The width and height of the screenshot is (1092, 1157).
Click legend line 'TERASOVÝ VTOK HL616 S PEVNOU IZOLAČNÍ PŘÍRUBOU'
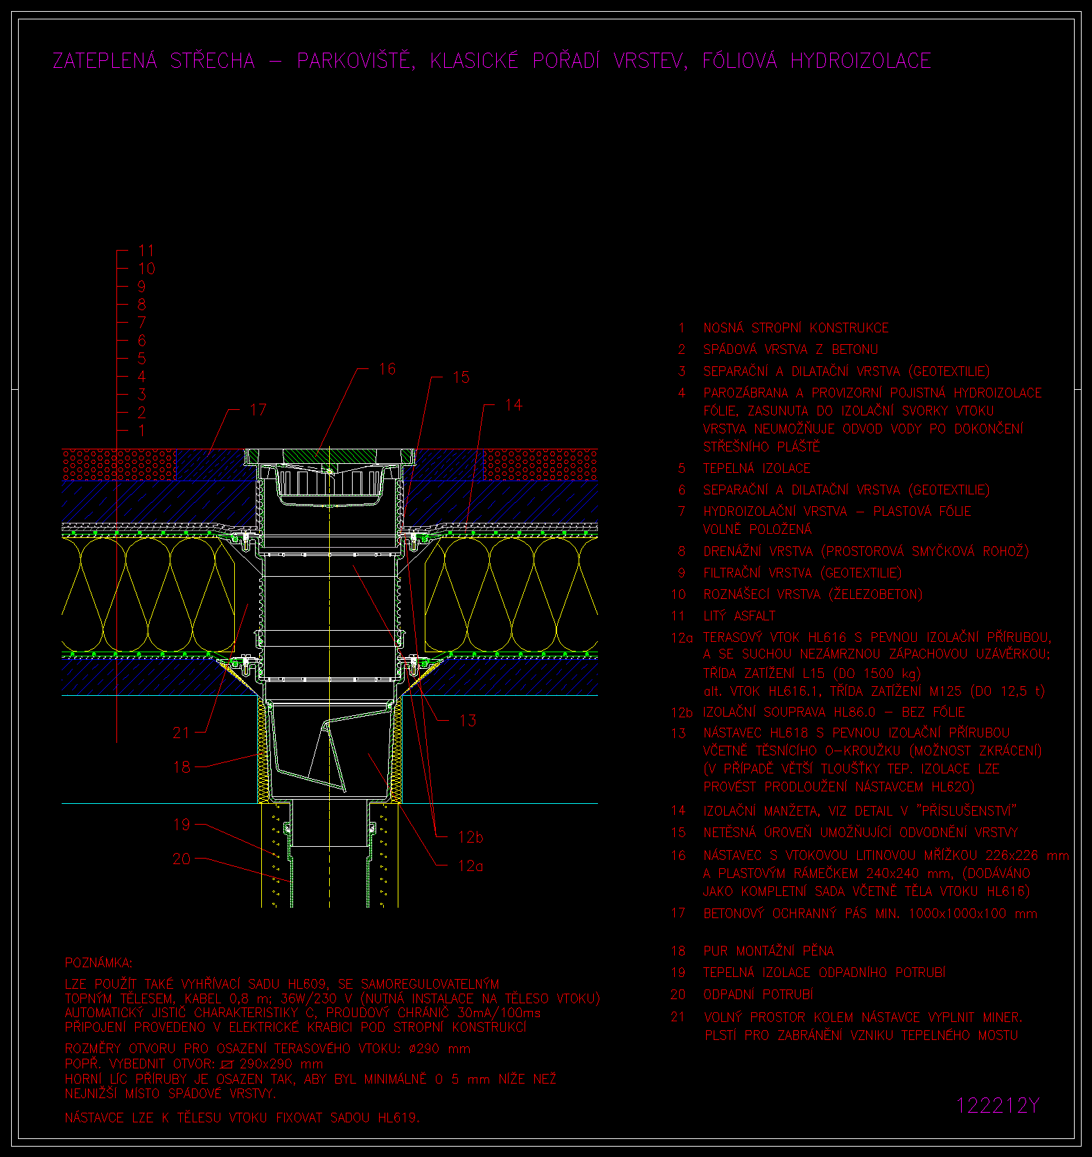click(x=877, y=637)
